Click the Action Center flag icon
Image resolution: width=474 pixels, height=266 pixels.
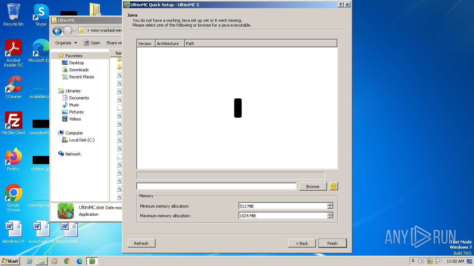click(438, 261)
